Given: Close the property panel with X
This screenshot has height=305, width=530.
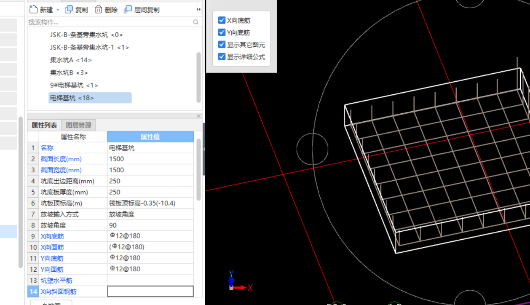Looking at the screenshot, I should (199, 116).
